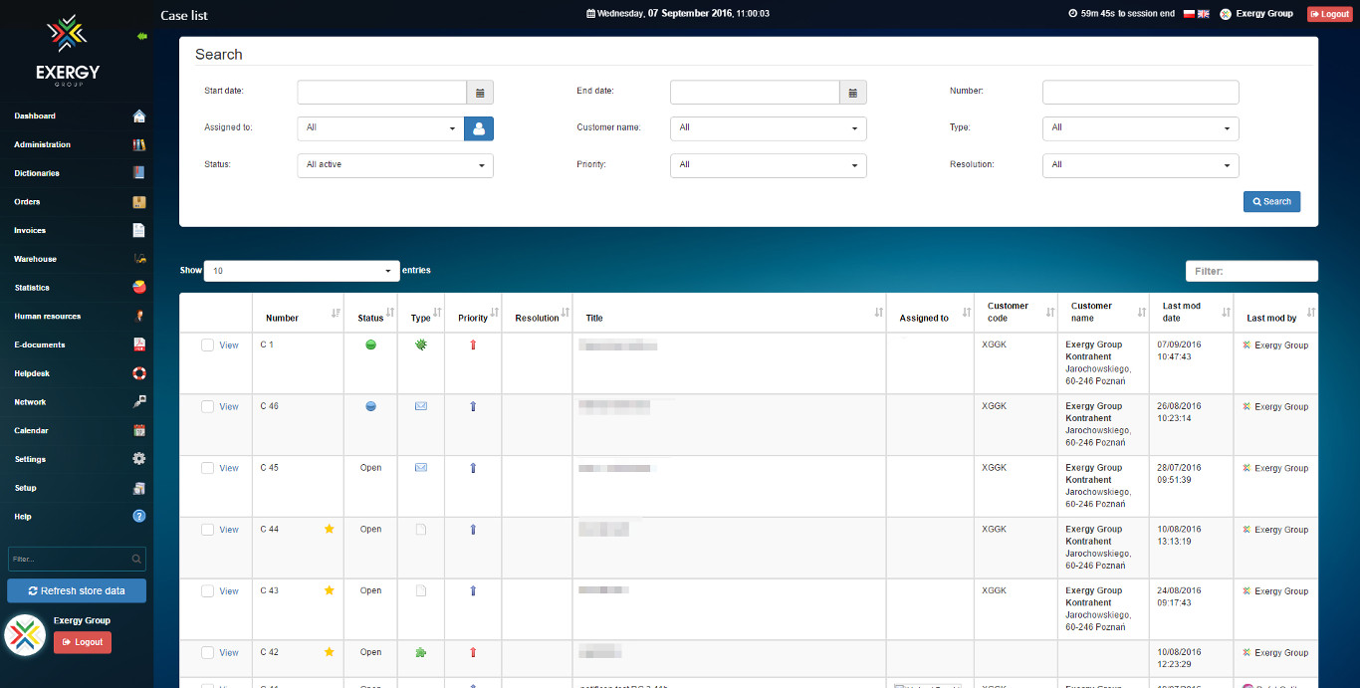
Task: Open Network via its sidebar icon
Action: [139, 402]
